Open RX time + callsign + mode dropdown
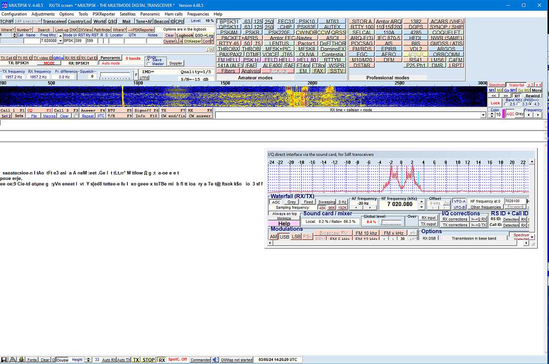The height and width of the screenshot is (364, 549). click(483, 115)
